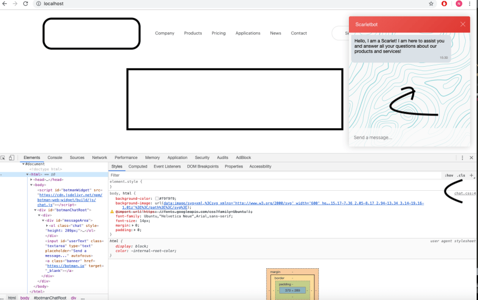This screenshot has height=300, width=478.
Task: Reload the localhost page
Action: [25, 4]
